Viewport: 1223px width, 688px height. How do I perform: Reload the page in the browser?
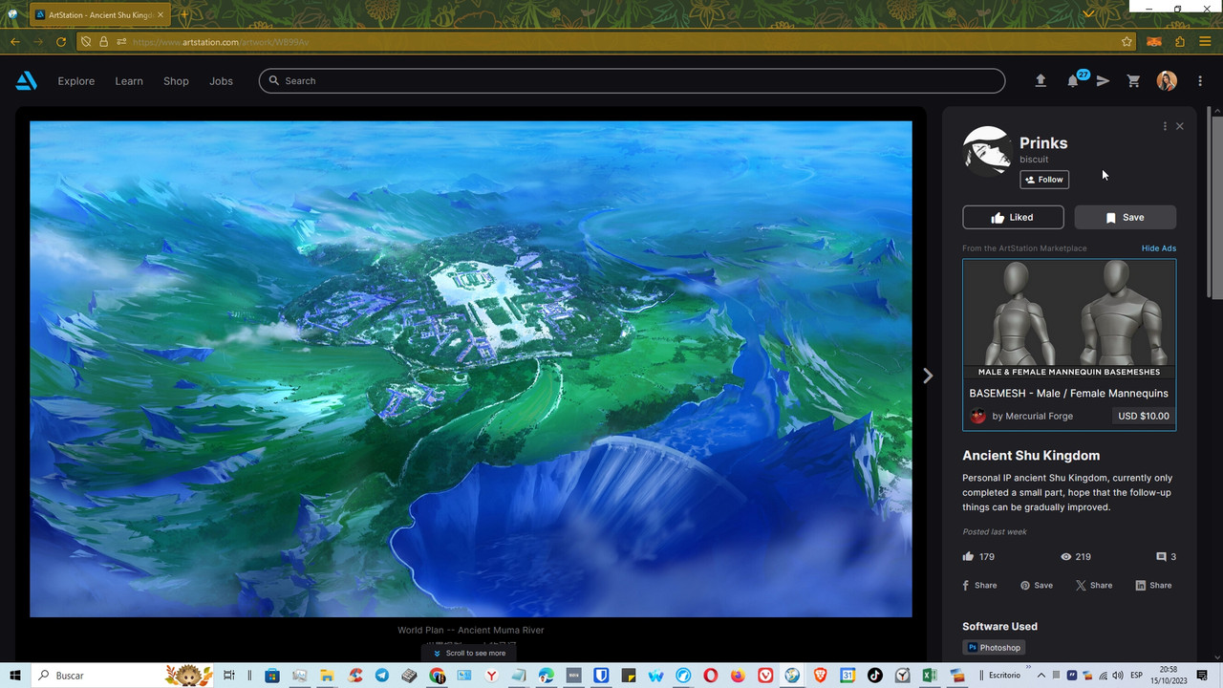(x=61, y=42)
